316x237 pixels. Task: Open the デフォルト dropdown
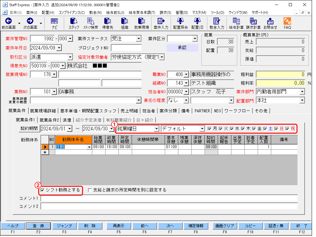[x=202, y=129]
